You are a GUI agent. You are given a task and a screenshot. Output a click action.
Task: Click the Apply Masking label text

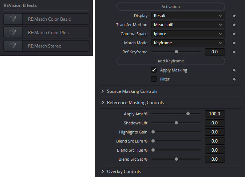174,70
